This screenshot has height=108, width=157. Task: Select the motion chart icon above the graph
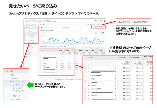click(x=104, y=33)
